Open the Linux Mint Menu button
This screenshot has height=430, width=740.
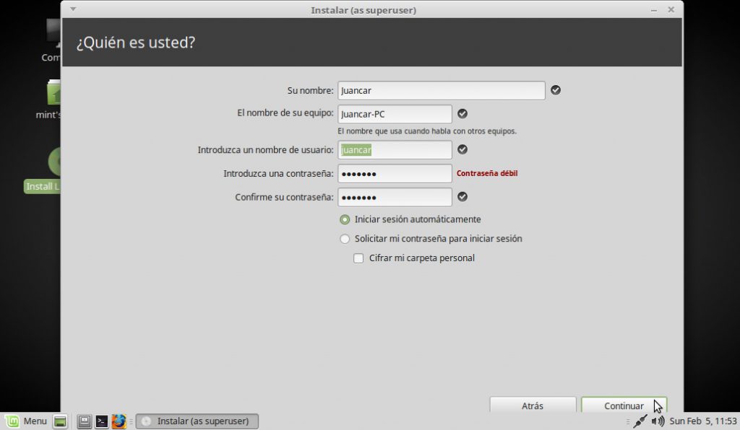pos(26,421)
